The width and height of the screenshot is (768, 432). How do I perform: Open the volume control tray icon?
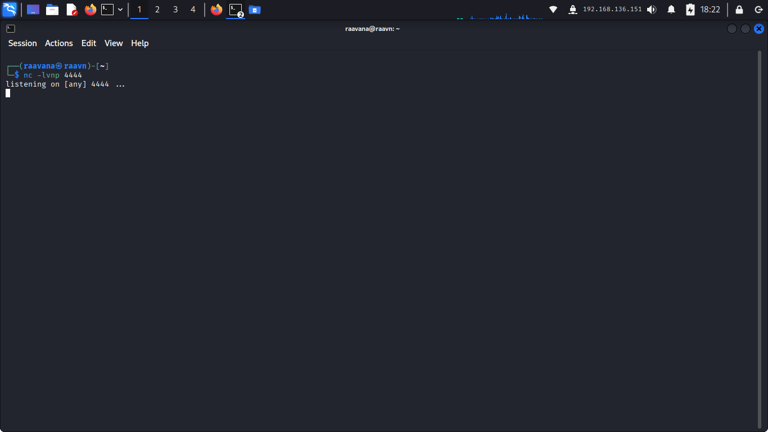pyautogui.click(x=652, y=10)
